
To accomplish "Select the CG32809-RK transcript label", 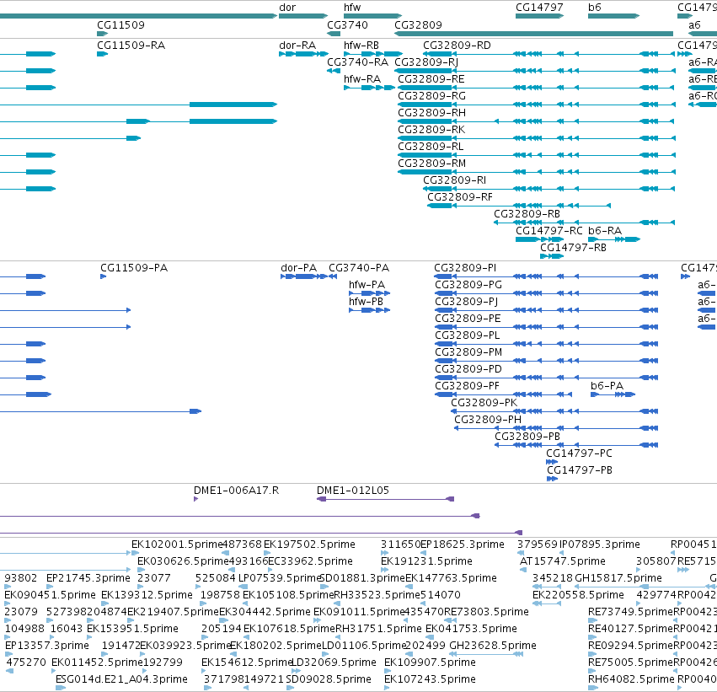I will point(431,130).
